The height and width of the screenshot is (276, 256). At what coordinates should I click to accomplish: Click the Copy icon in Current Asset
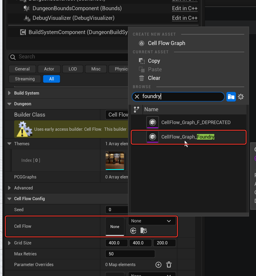point(142,61)
